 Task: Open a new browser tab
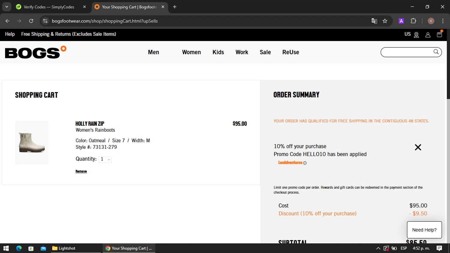[x=175, y=7]
